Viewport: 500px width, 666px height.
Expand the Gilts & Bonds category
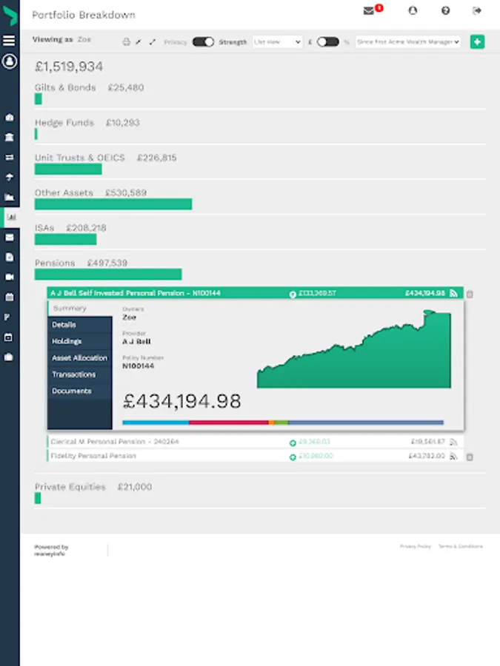tap(65, 87)
